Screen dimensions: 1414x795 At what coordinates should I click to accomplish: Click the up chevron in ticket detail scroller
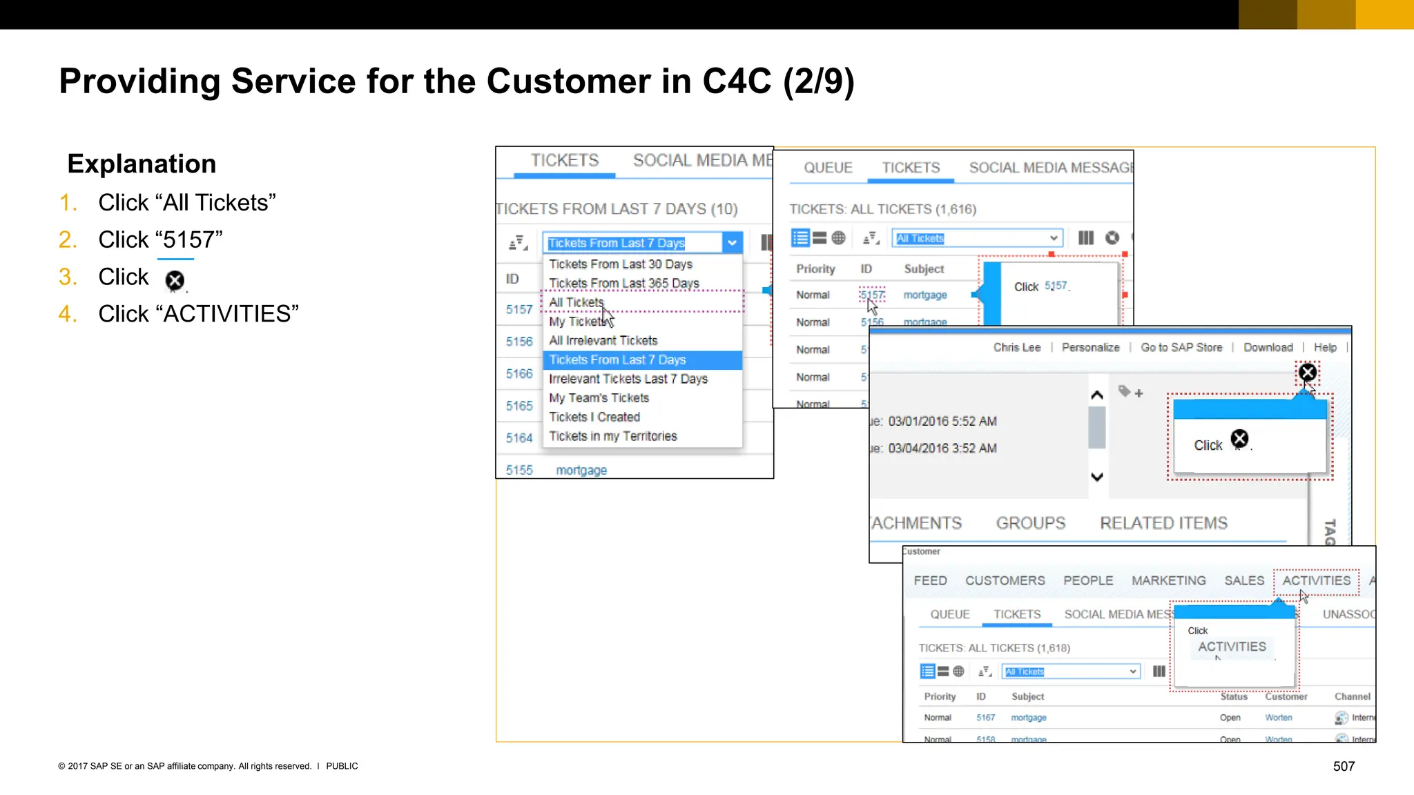click(1097, 395)
